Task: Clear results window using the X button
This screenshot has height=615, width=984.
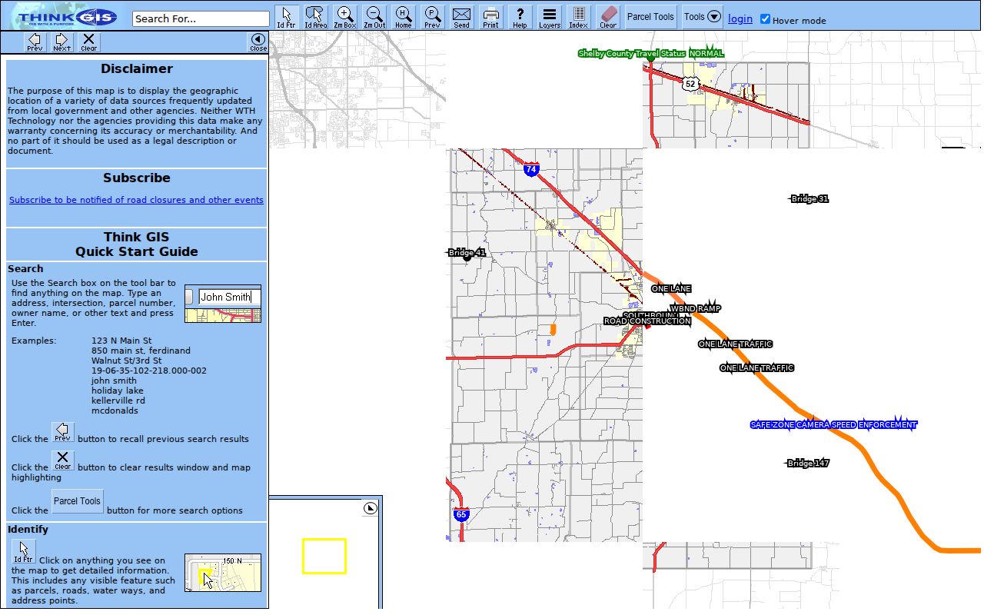Action: click(x=89, y=42)
